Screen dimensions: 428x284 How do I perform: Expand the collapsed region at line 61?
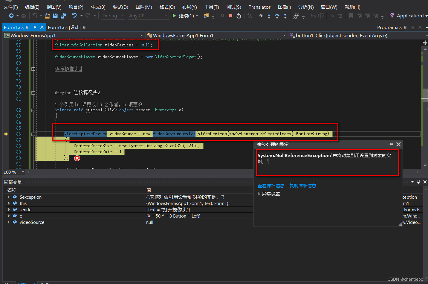(33, 69)
